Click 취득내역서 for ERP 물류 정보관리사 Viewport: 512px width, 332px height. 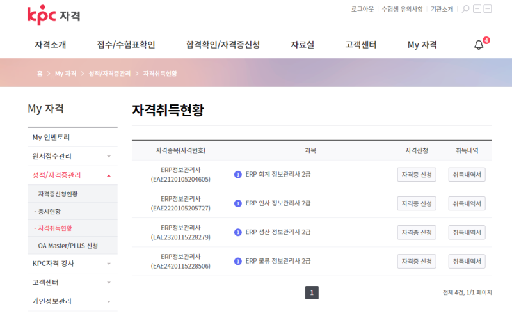pos(467,261)
